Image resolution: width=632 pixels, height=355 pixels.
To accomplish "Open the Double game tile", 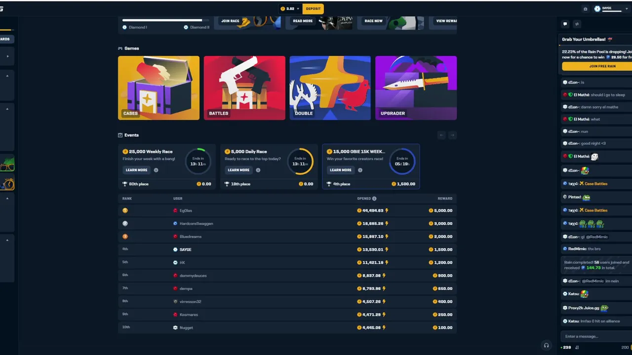I will 330,88.
